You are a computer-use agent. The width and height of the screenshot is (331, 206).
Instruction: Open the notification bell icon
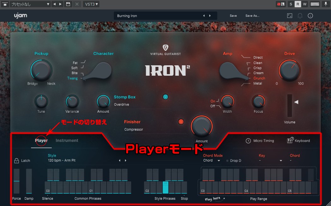click(300, 15)
